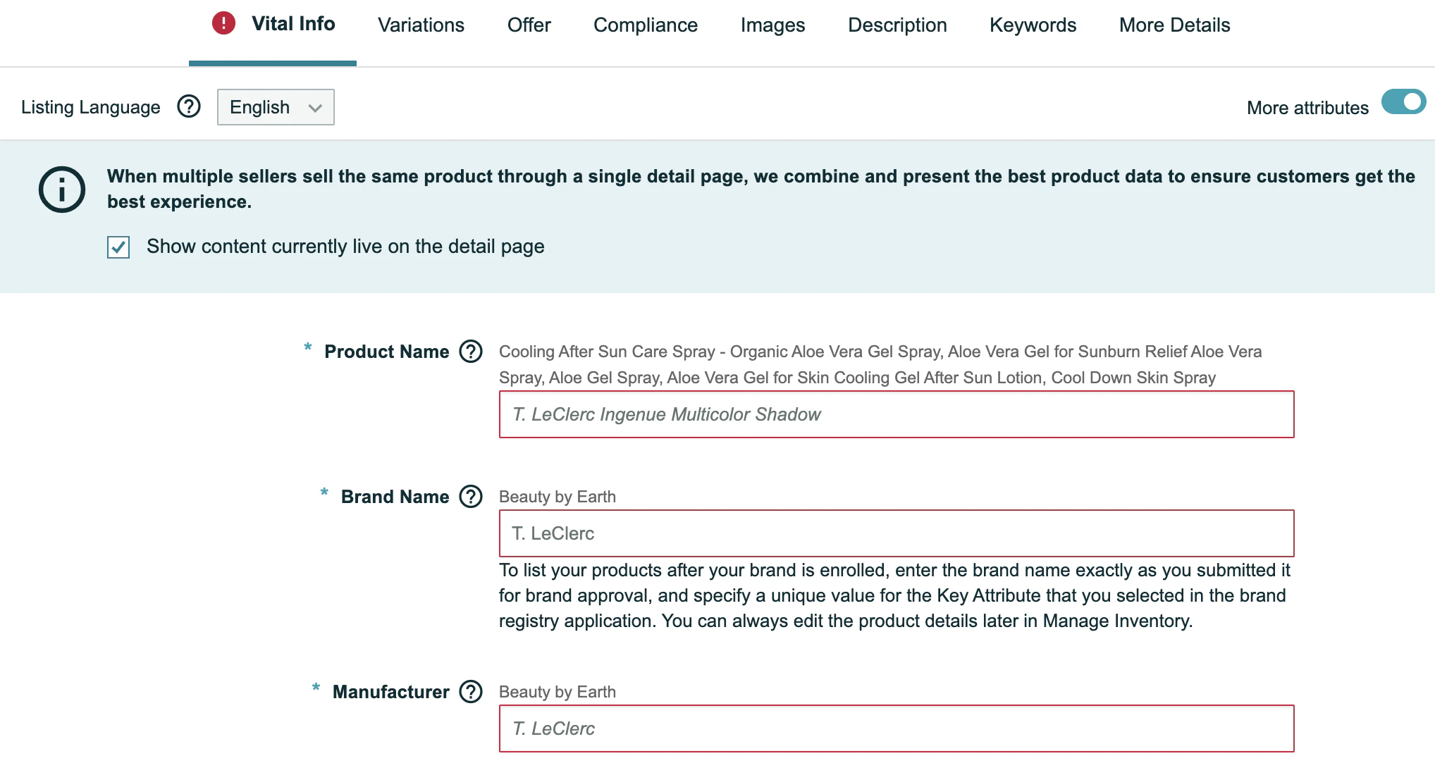1435x775 pixels.
Task: Go to the Images tab
Action: click(772, 25)
